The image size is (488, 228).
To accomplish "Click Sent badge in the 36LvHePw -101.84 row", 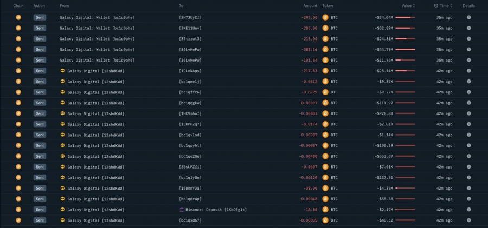I will [40, 60].
